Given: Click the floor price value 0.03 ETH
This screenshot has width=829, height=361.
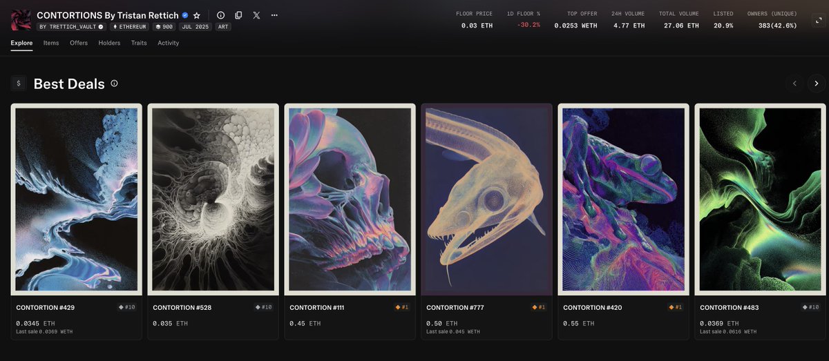Looking at the screenshot, I should point(477,26).
